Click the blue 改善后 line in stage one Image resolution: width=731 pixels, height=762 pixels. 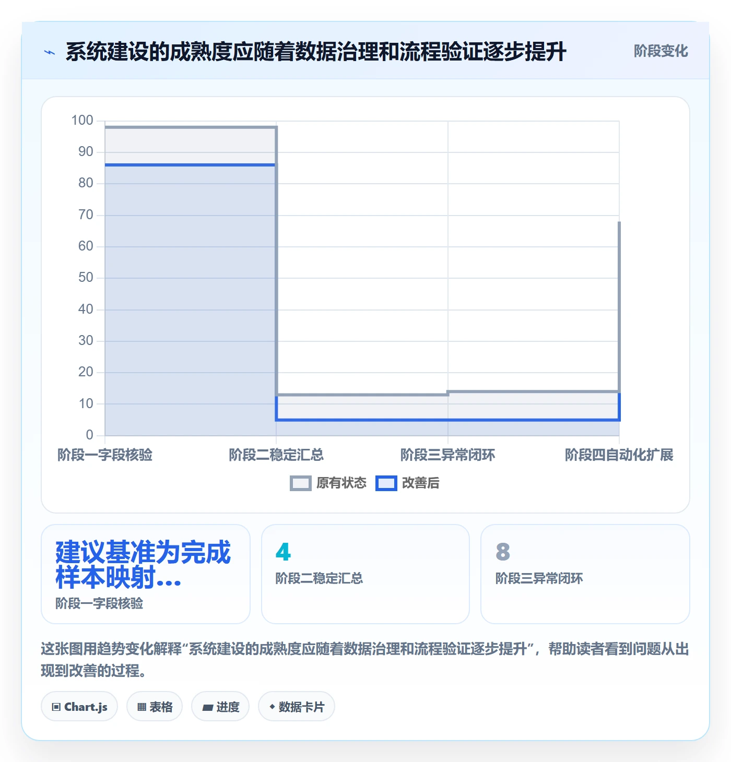191,165
